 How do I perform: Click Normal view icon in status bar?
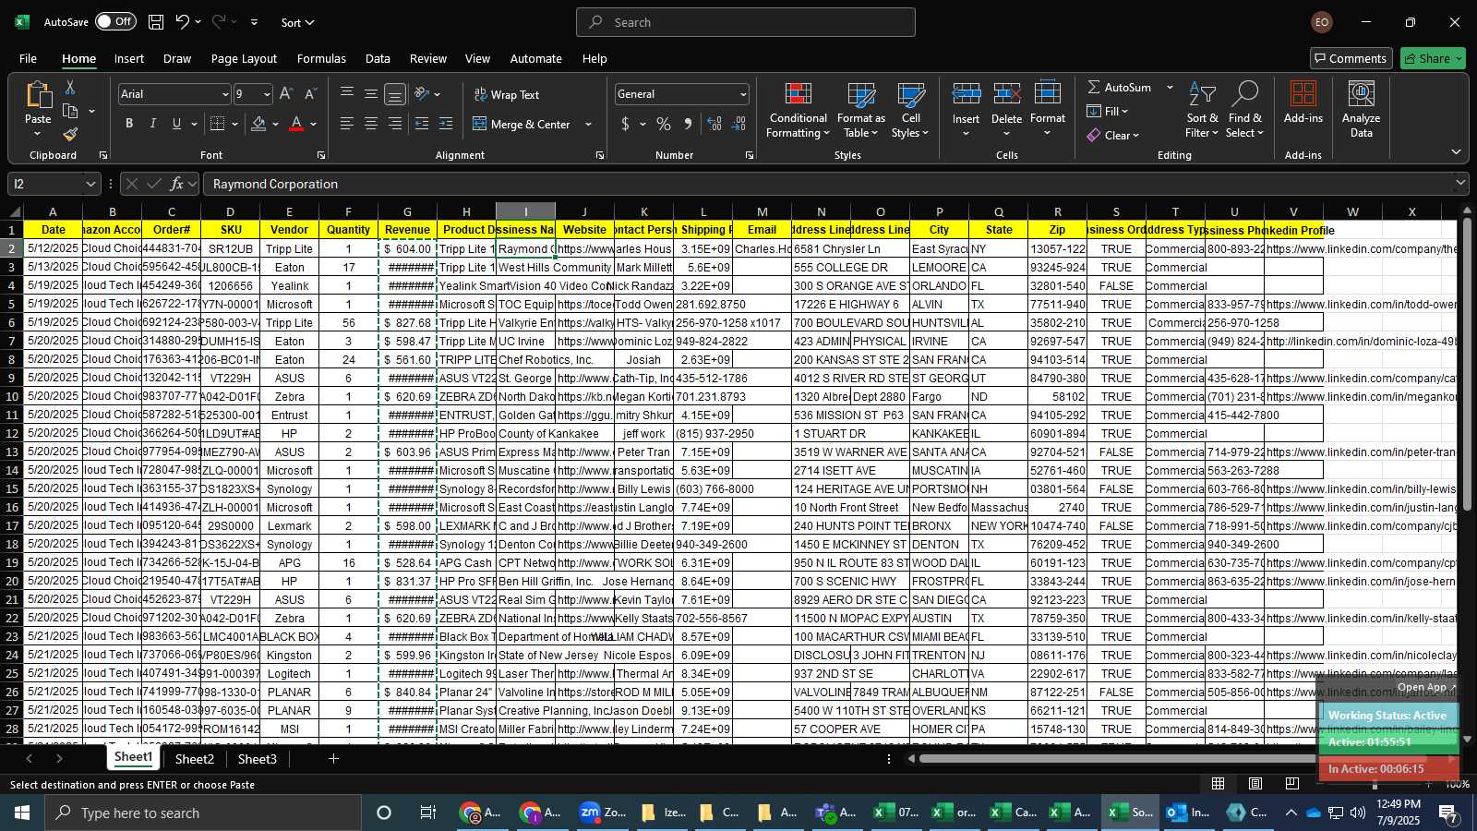click(x=1219, y=783)
